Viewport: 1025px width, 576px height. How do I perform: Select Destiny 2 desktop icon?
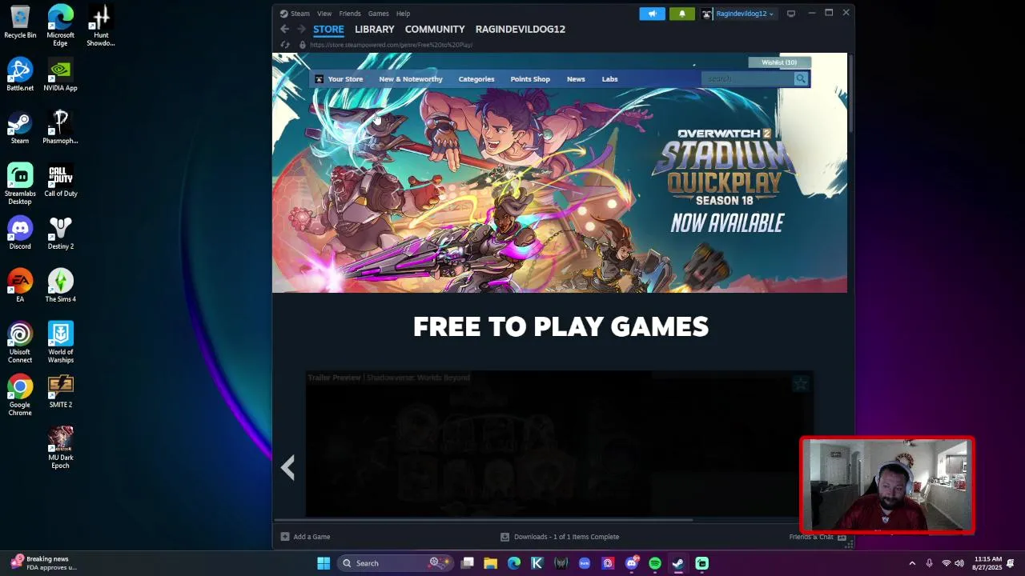pos(60,234)
